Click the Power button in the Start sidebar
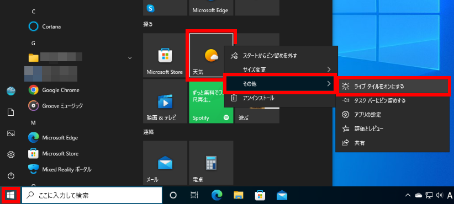 (10, 176)
